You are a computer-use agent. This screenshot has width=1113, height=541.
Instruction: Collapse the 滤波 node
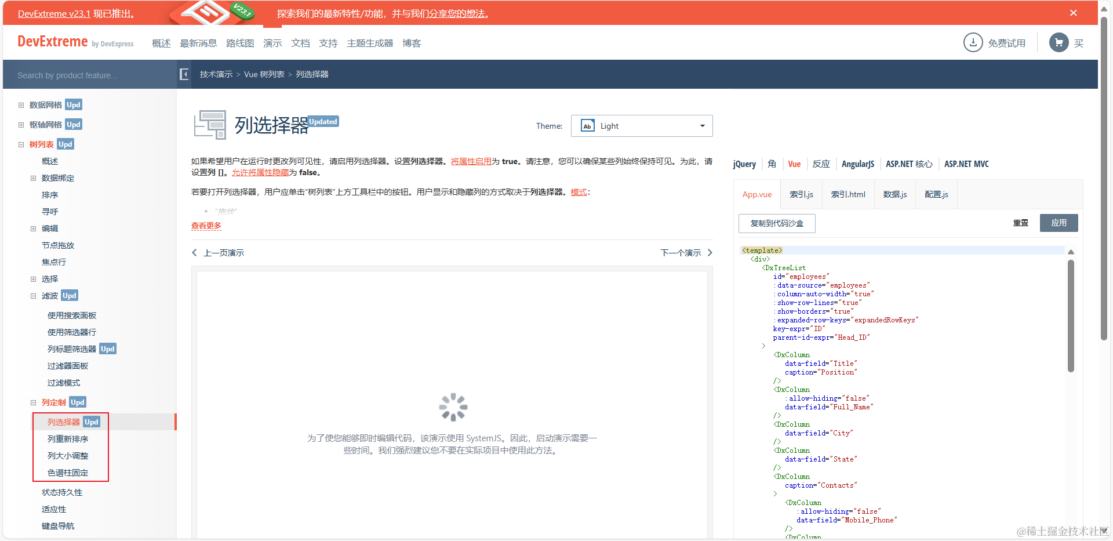[x=33, y=296]
